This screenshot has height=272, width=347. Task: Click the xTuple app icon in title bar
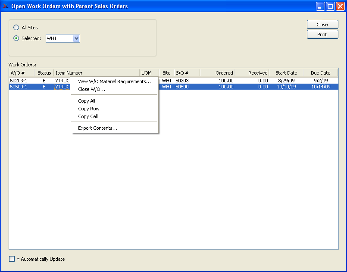coord(6,6)
